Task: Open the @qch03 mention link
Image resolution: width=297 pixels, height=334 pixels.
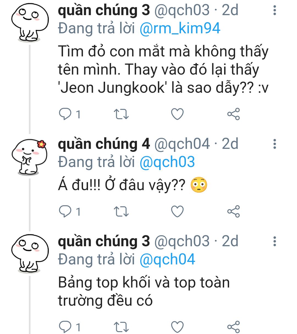Action: point(167,162)
